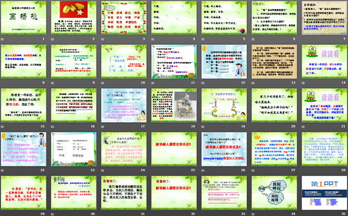Click the animation star under slide 21
The image size is (348, 216).
click(303, 126)
